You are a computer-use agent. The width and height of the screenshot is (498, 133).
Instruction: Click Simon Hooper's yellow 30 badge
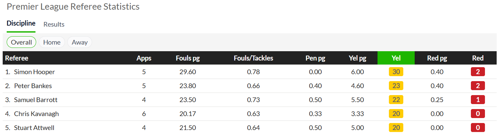tap(396, 72)
